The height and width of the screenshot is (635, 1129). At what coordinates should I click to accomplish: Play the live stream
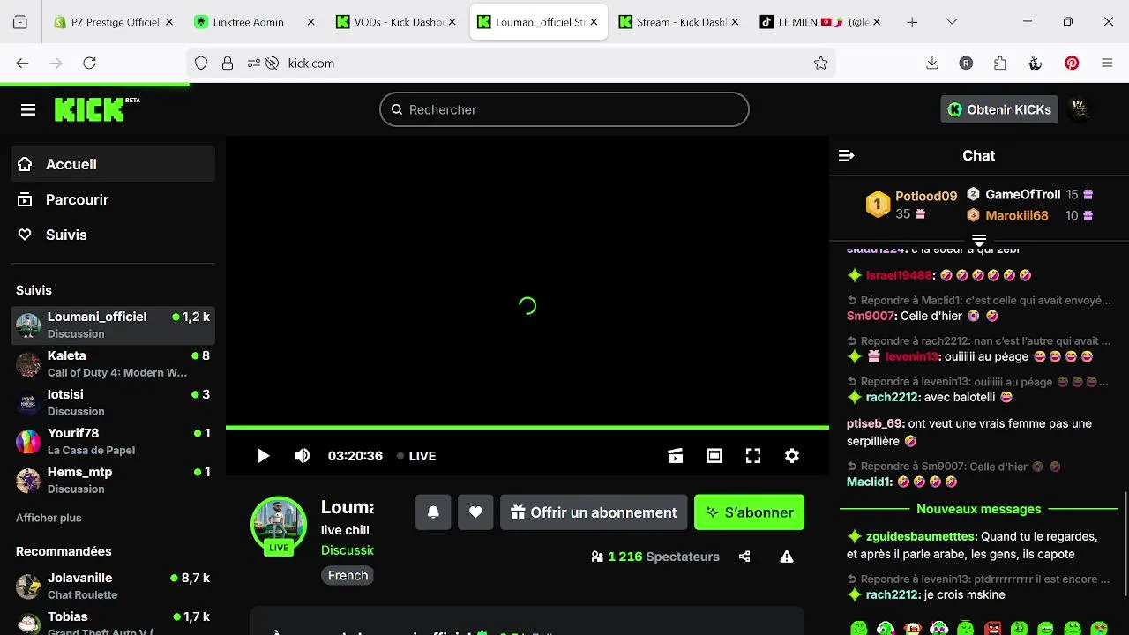point(263,456)
